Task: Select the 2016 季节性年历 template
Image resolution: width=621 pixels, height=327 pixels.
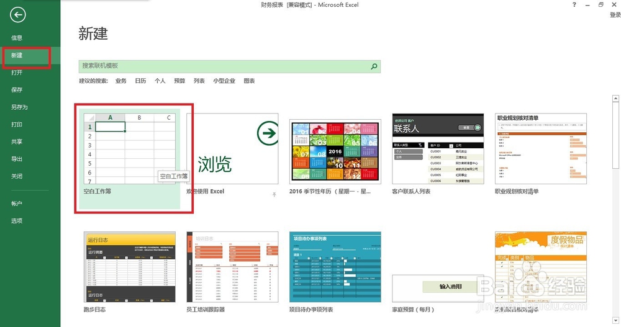Action: 335,151
